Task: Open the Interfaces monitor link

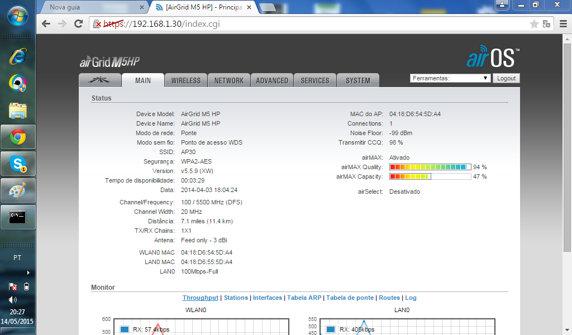Action: (268, 298)
